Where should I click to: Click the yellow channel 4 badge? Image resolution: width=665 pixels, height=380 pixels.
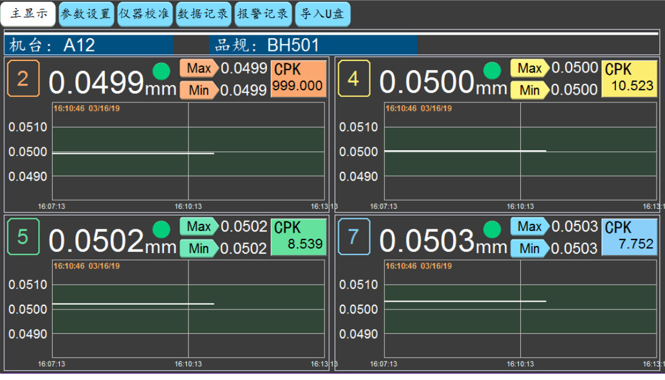coord(353,78)
